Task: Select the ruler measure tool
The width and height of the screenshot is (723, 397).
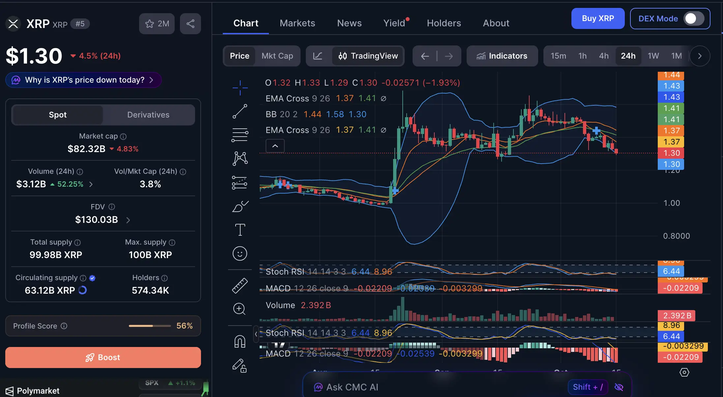Action: pyautogui.click(x=240, y=286)
